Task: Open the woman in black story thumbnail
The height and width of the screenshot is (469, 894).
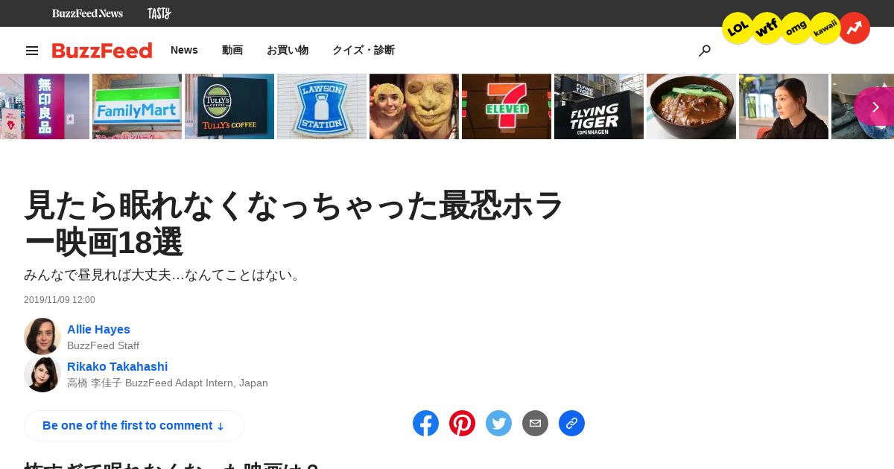Action: [784, 106]
